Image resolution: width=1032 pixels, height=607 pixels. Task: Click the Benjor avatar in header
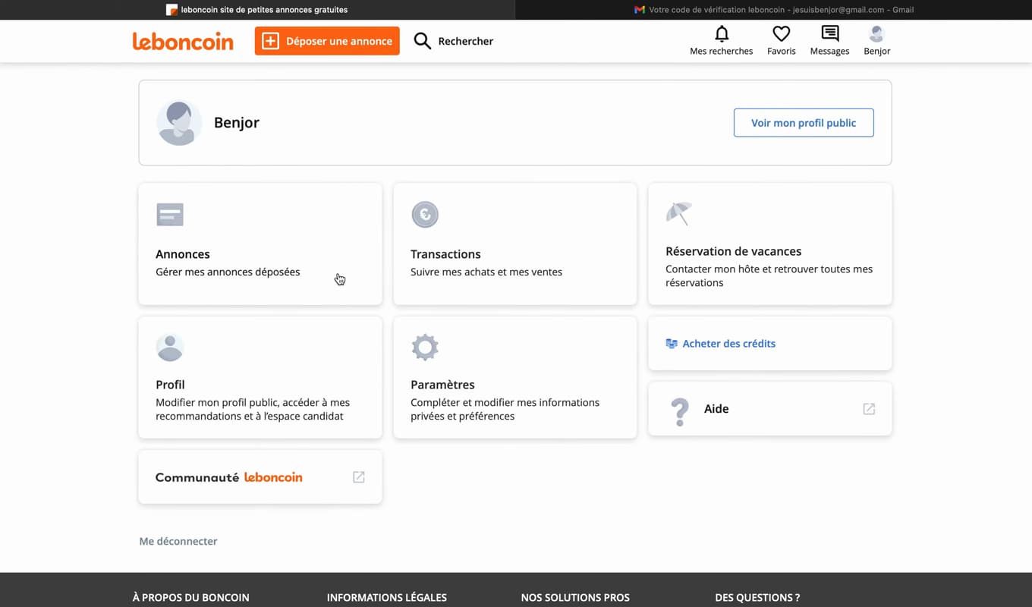[877, 33]
